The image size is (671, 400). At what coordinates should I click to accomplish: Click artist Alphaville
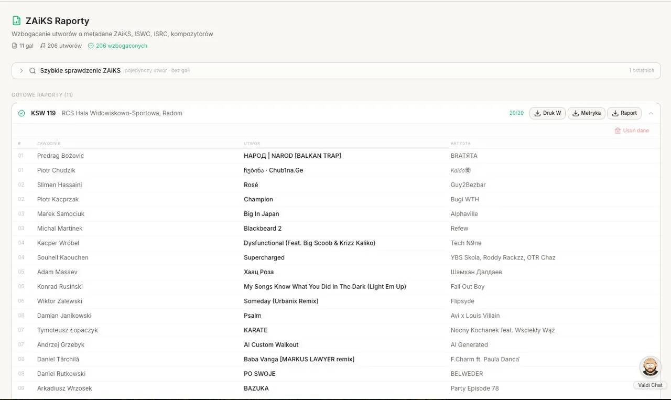tap(464, 214)
